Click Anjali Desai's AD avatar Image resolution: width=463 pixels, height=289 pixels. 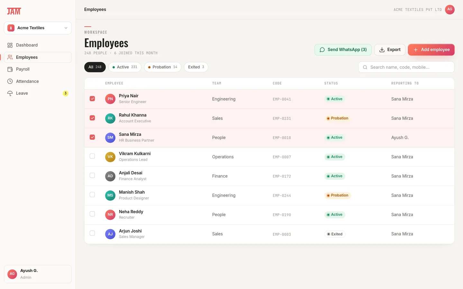click(110, 176)
